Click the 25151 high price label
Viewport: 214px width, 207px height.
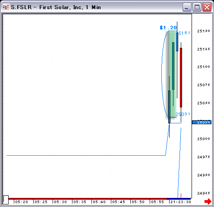coord(183,33)
